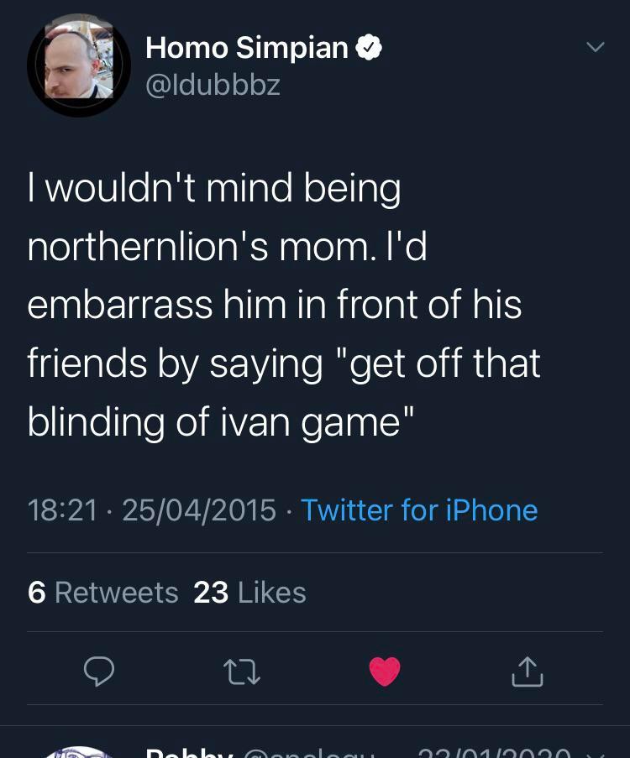This screenshot has width=630, height=758.
Task: View the 6 Retweets list
Action: [x=103, y=592]
